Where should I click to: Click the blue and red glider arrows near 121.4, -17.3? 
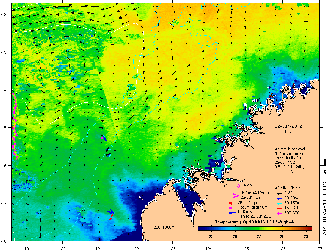[111, 213]
